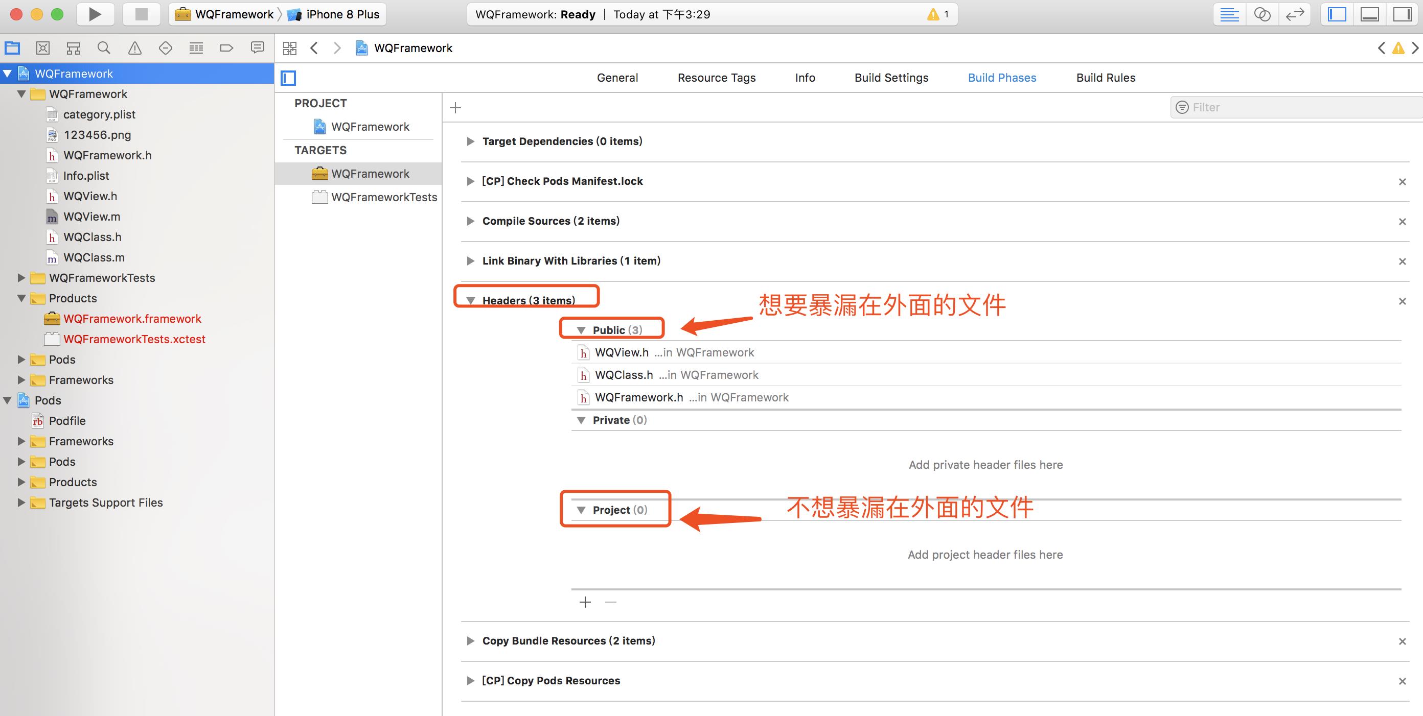Image resolution: width=1423 pixels, height=716 pixels.
Task: Open the Find navigator magnifier icon
Action: pos(104,48)
